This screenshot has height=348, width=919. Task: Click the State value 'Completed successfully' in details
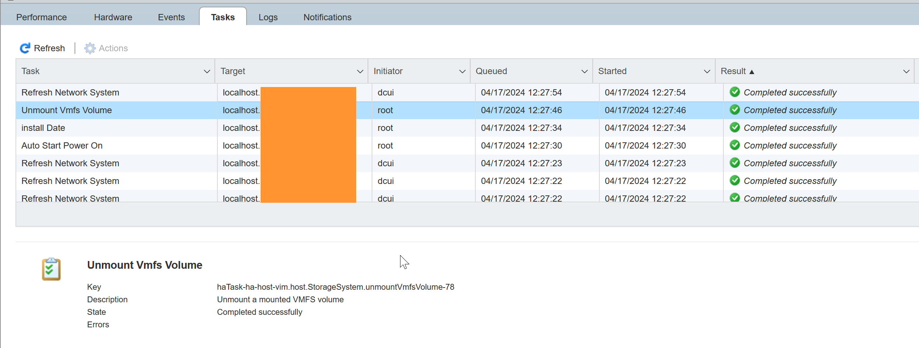click(259, 312)
